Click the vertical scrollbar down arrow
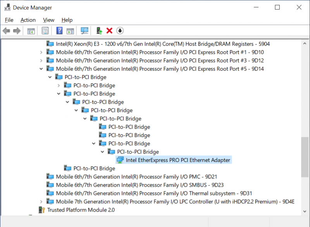This screenshot has width=310, height=227. pos(305,211)
